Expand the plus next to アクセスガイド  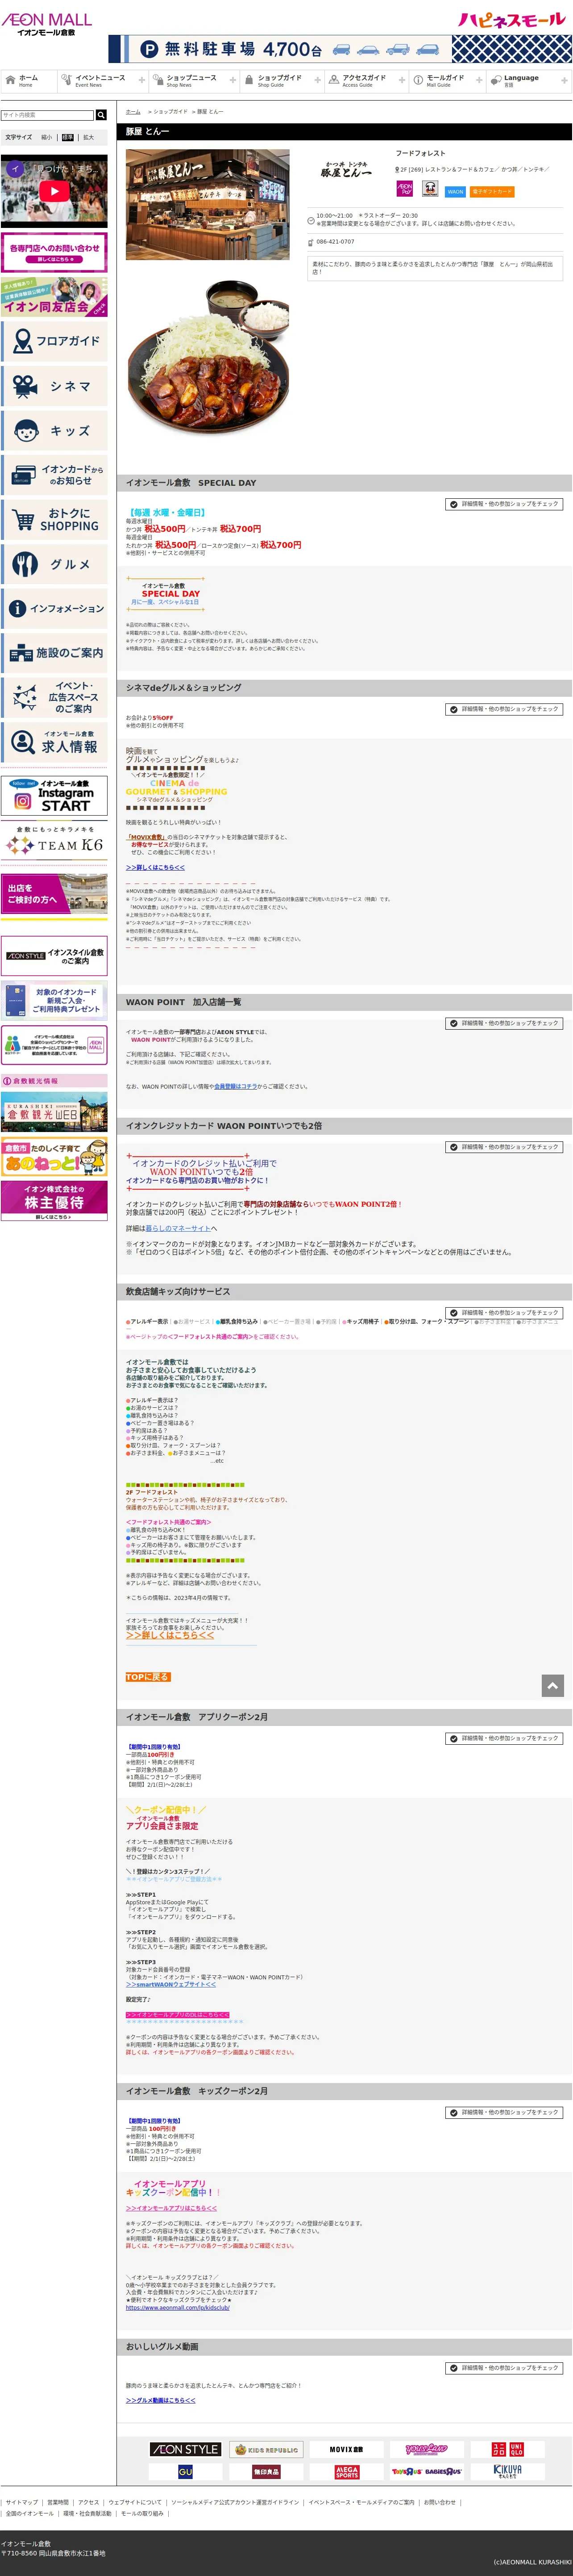click(x=402, y=80)
